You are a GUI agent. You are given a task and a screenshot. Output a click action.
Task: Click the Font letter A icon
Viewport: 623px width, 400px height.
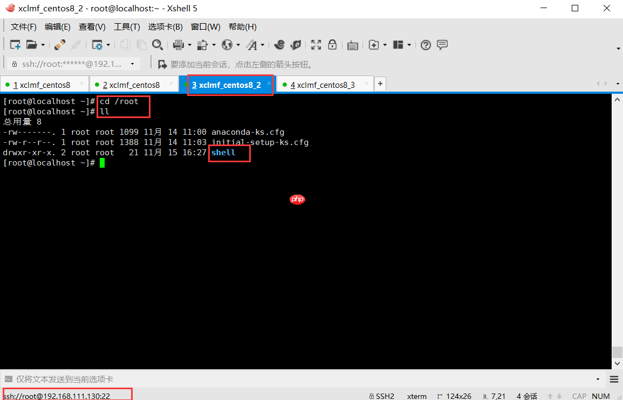[x=251, y=45]
